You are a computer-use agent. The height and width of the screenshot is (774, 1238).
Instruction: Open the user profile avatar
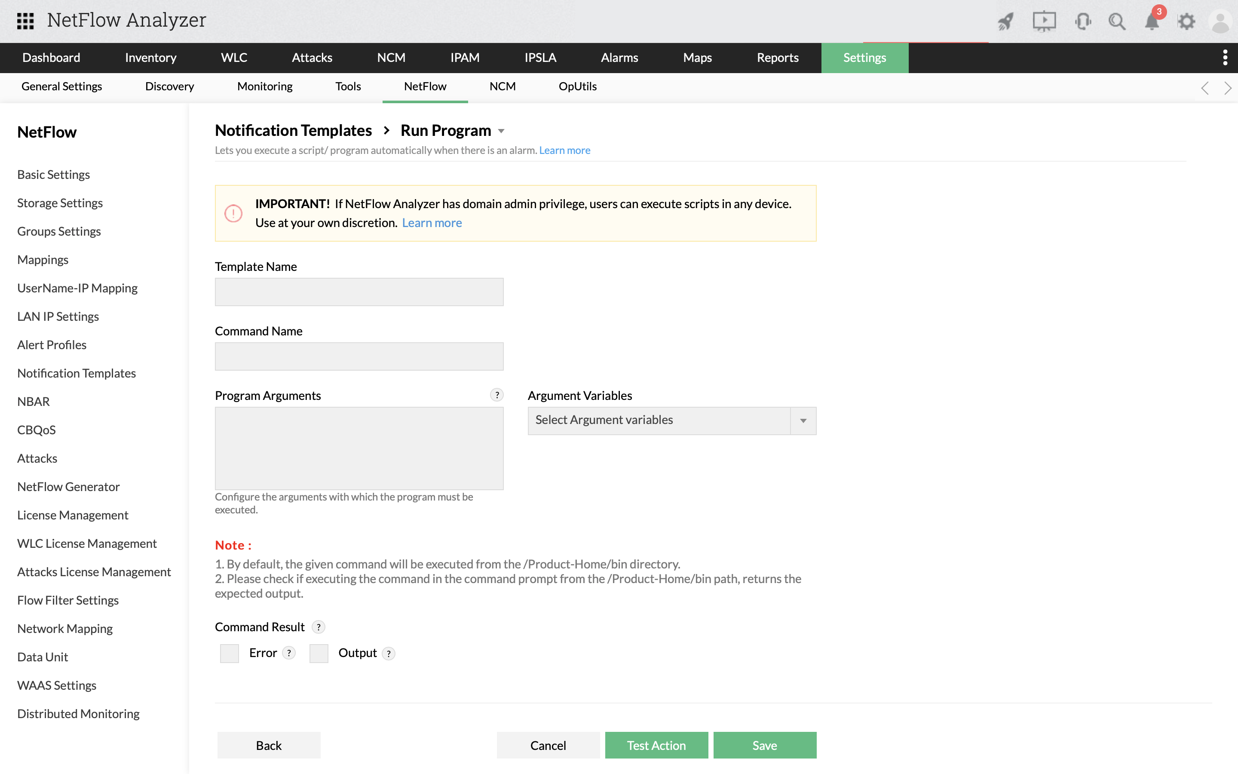pyautogui.click(x=1221, y=21)
